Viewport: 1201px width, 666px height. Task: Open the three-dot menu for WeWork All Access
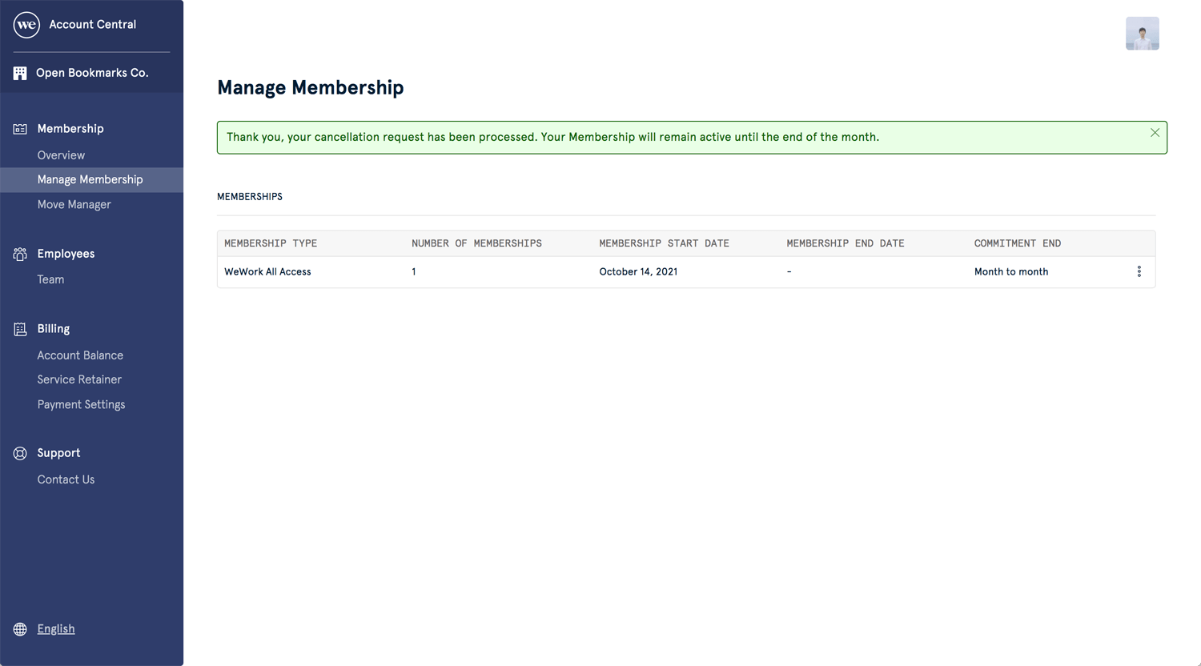click(x=1139, y=271)
